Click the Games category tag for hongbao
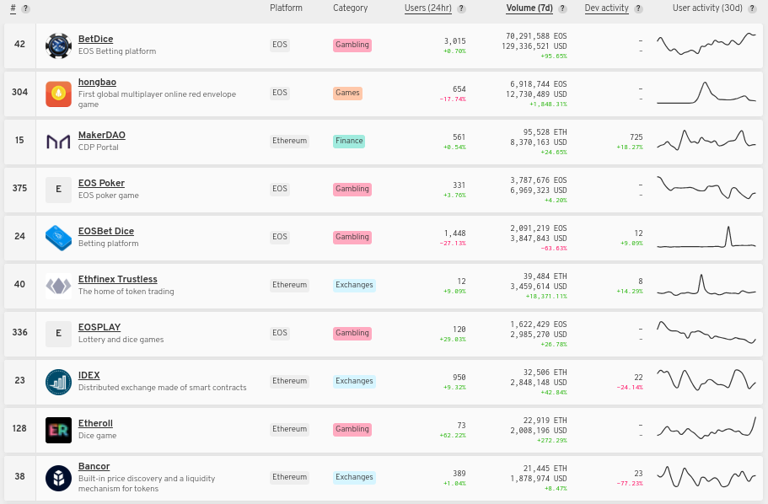Screen dimensions: 768x504 tap(348, 93)
